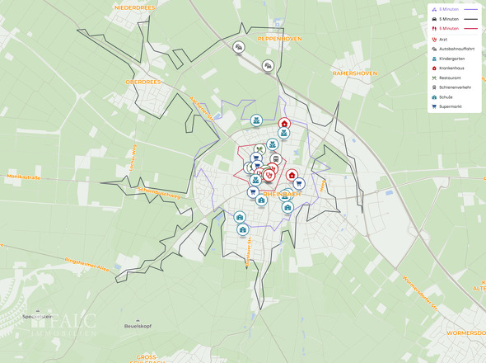The image size is (486, 363).
Task: Select the supermarket marker east of hospital
Action: [x=299, y=183]
